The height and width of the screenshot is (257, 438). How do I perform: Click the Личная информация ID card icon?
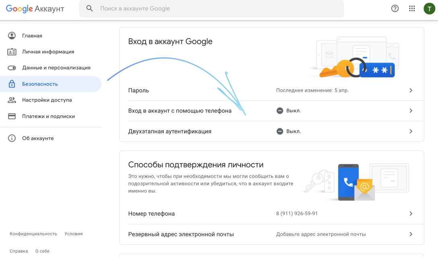click(12, 52)
